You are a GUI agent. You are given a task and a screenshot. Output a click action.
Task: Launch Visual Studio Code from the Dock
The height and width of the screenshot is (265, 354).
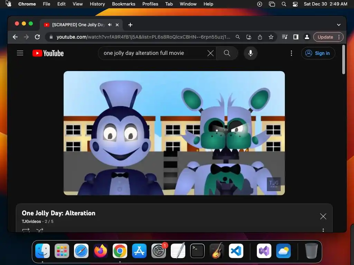click(236, 251)
